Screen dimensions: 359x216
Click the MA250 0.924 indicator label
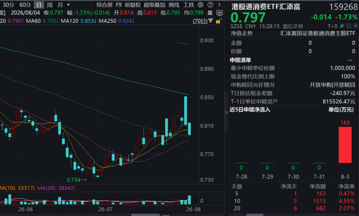click(x=116, y=21)
